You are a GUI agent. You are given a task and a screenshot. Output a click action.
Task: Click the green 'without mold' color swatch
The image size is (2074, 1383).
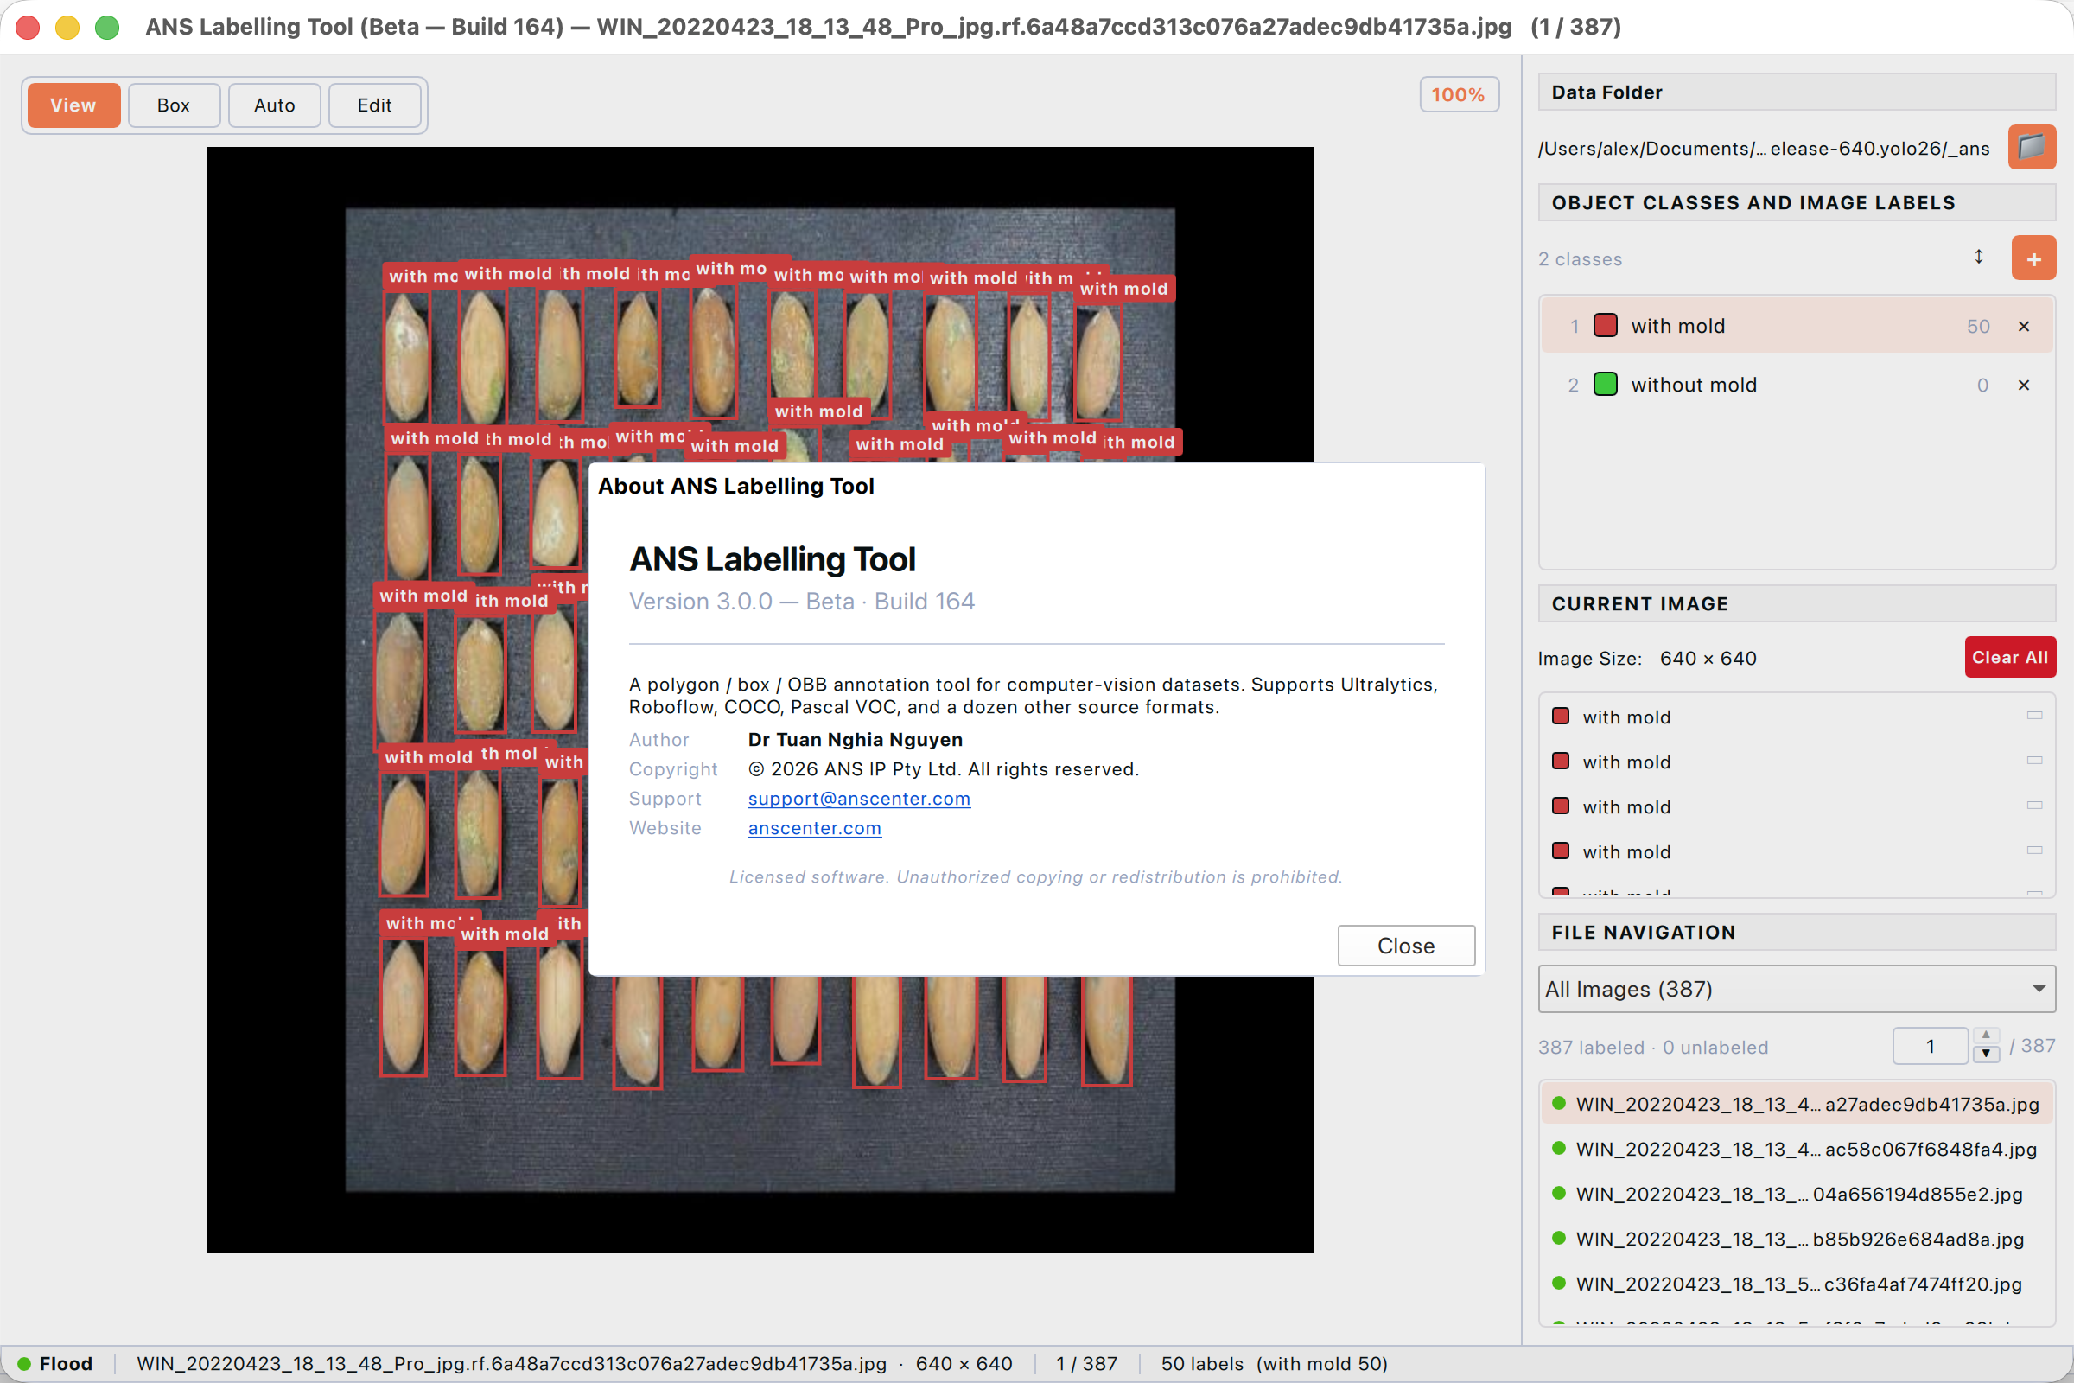[1605, 385]
